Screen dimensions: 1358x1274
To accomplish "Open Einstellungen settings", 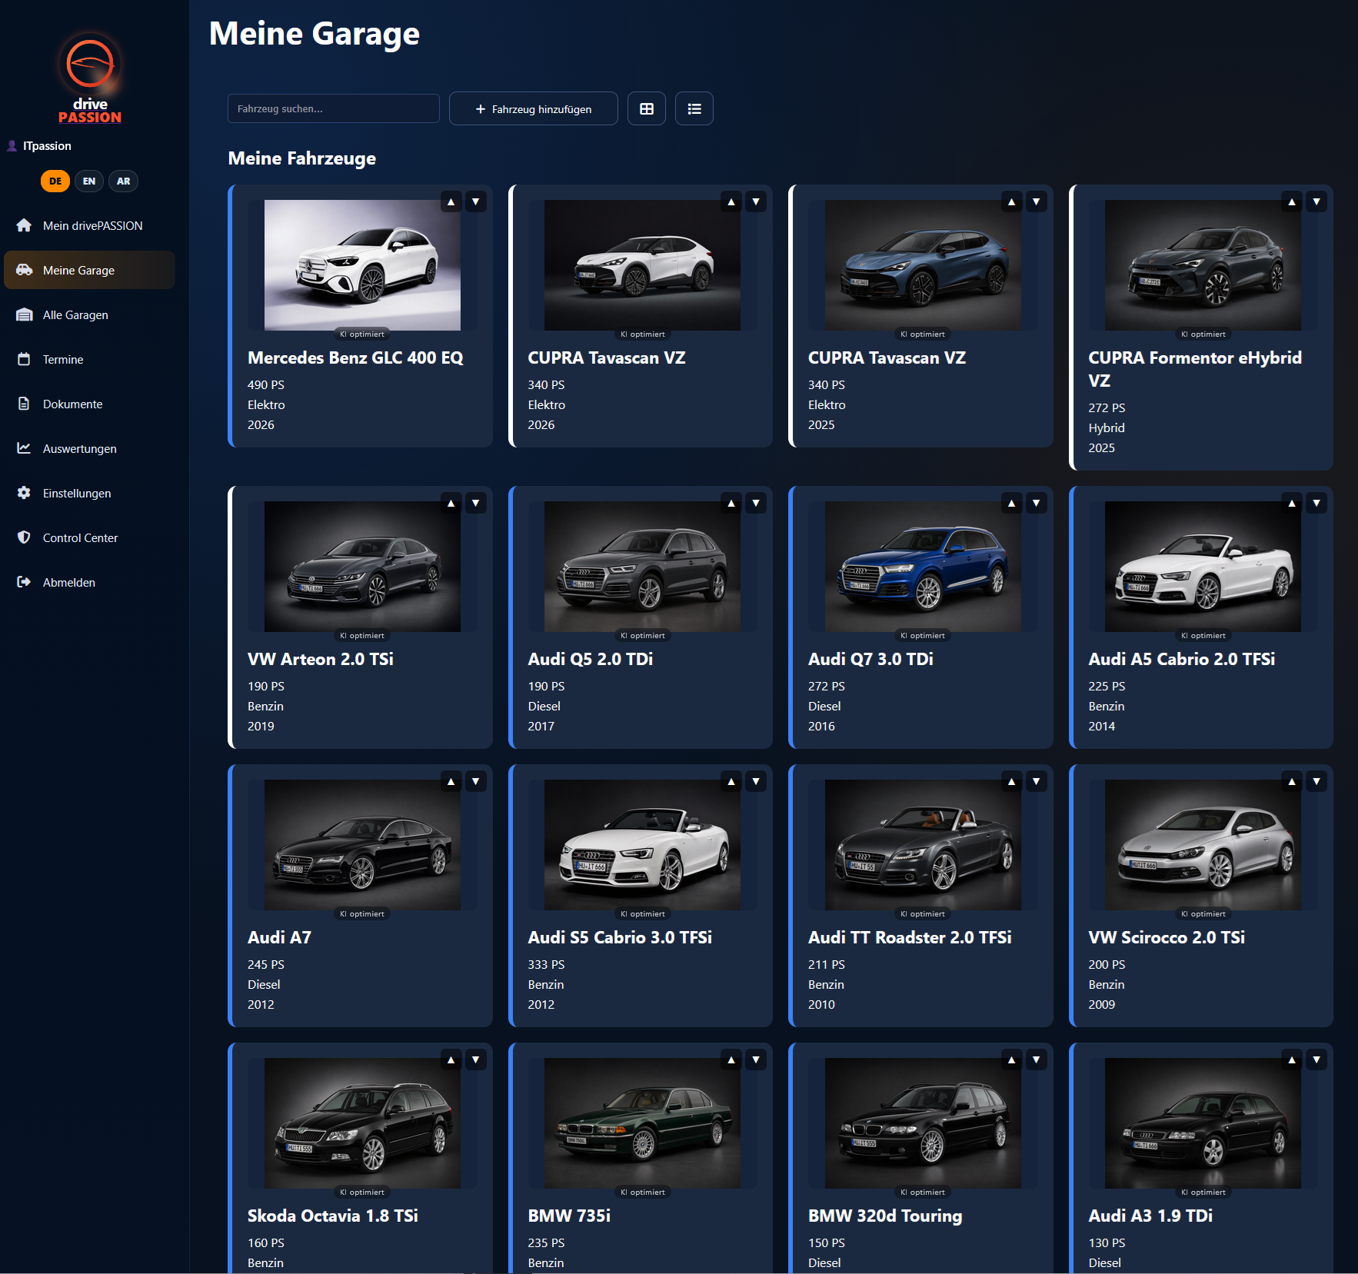I will tap(90, 493).
